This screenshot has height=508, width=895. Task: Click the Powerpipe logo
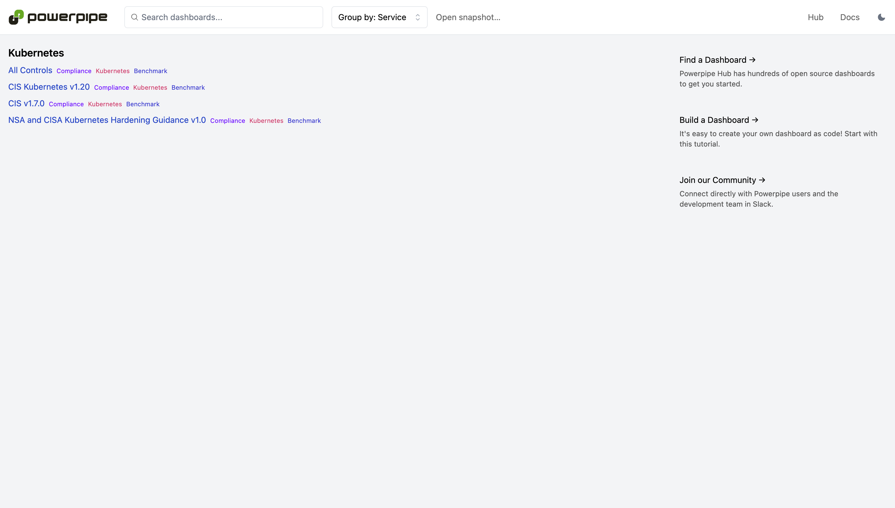click(58, 17)
